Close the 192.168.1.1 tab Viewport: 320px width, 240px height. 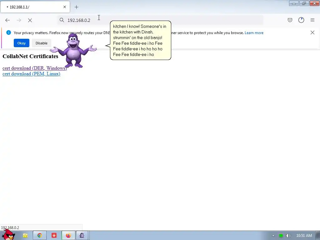tap(65, 7)
